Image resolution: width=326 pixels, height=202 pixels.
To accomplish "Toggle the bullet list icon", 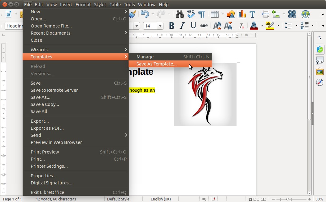I will pos(289,26).
